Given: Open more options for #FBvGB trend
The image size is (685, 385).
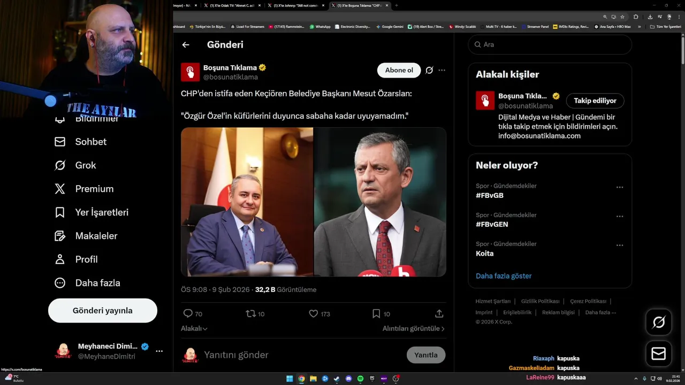Looking at the screenshot, I should click(x=620, y=187).
